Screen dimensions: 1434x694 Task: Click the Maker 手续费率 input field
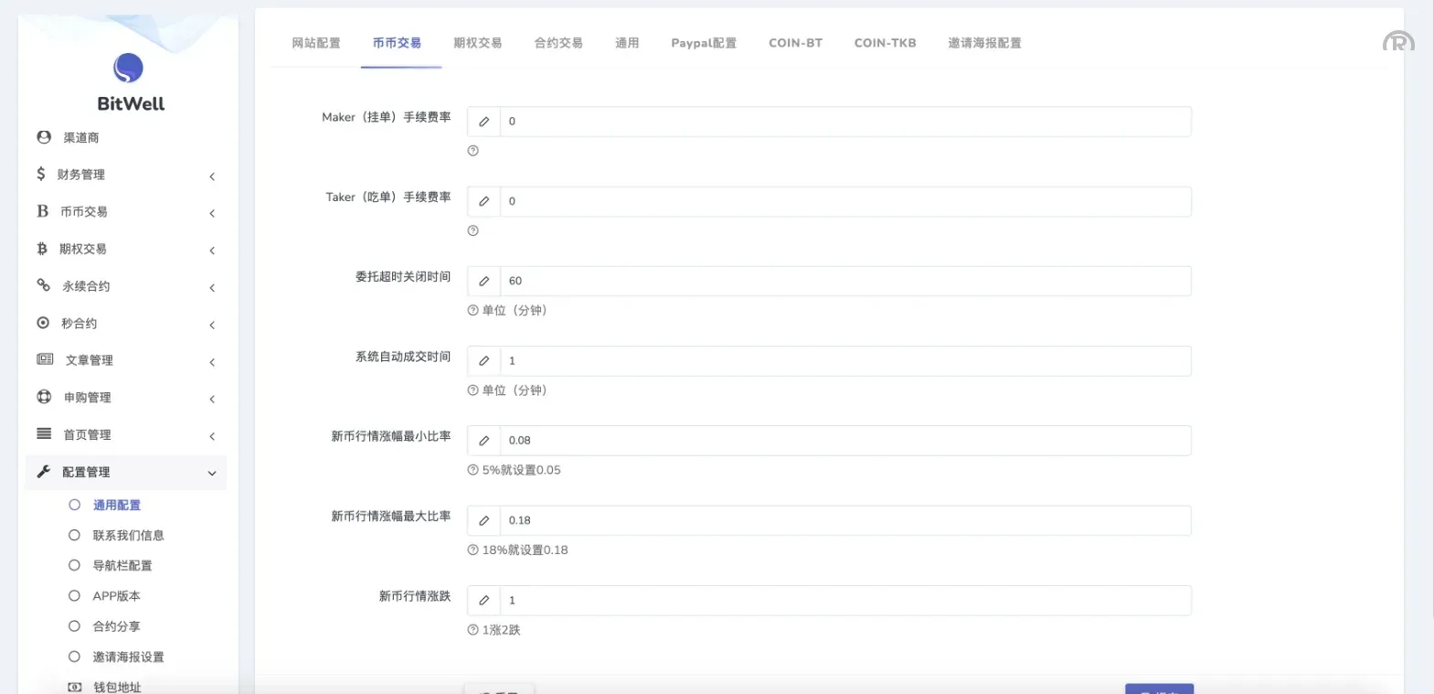pos(845,122)
